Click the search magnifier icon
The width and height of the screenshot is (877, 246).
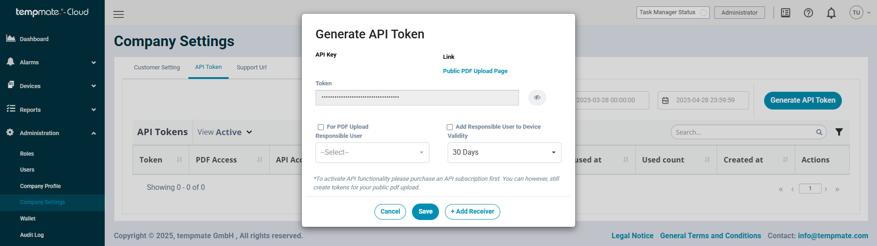point(819,132)
